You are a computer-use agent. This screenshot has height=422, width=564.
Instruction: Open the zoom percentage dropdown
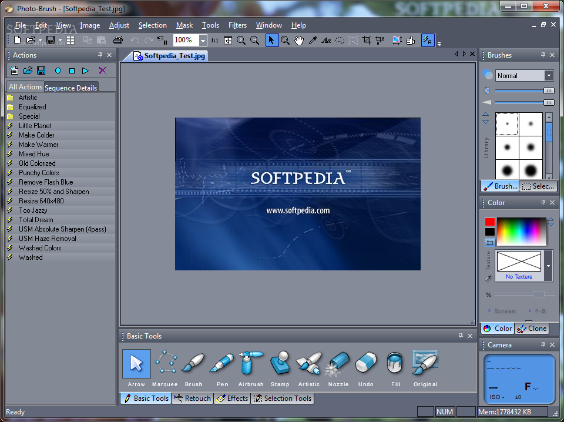click(x=203, y=41)
